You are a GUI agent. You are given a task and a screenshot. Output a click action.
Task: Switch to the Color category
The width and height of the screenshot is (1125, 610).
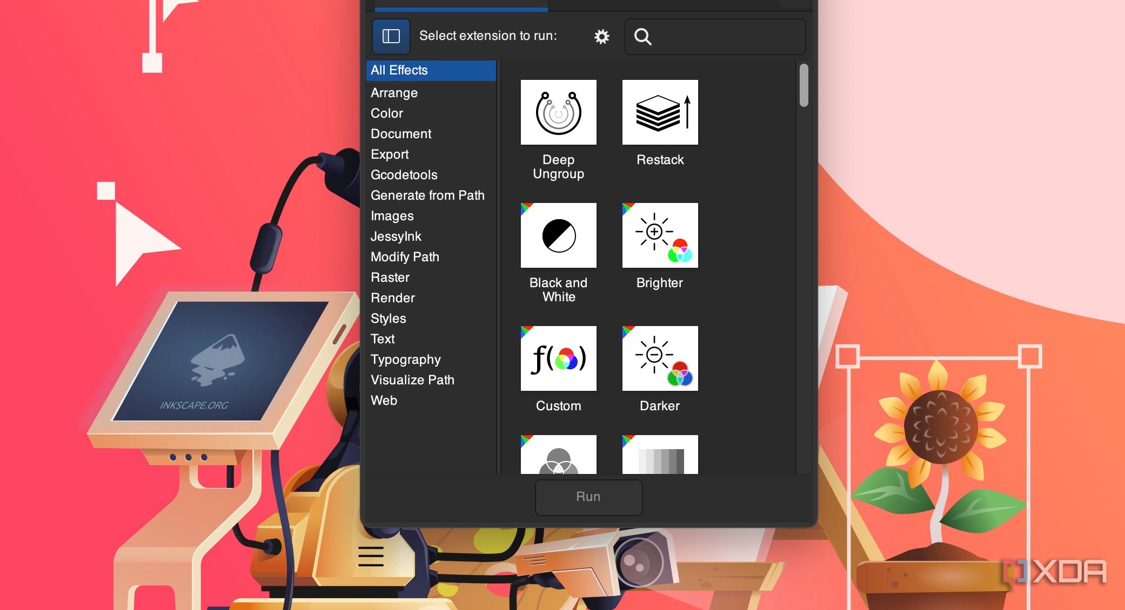pyautogui.click(x=386, y=113)
